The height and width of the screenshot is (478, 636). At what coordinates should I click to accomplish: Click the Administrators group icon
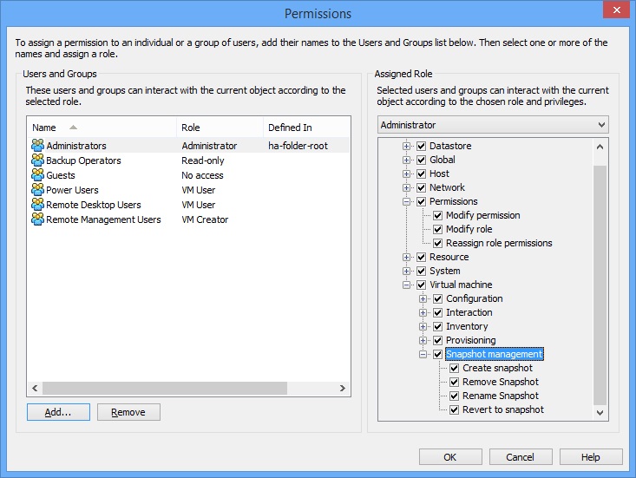click(37, 146)
